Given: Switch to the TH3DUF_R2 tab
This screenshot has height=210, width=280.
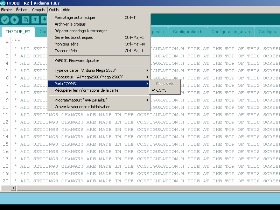Looking at the screenshot, I should pos(18,32).
